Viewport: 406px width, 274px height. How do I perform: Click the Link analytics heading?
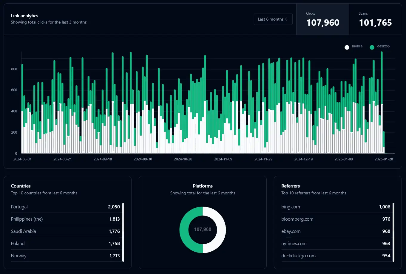click(x=25, y=16)
